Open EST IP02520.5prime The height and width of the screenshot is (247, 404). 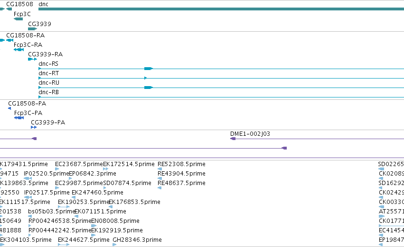pos(47,174)
